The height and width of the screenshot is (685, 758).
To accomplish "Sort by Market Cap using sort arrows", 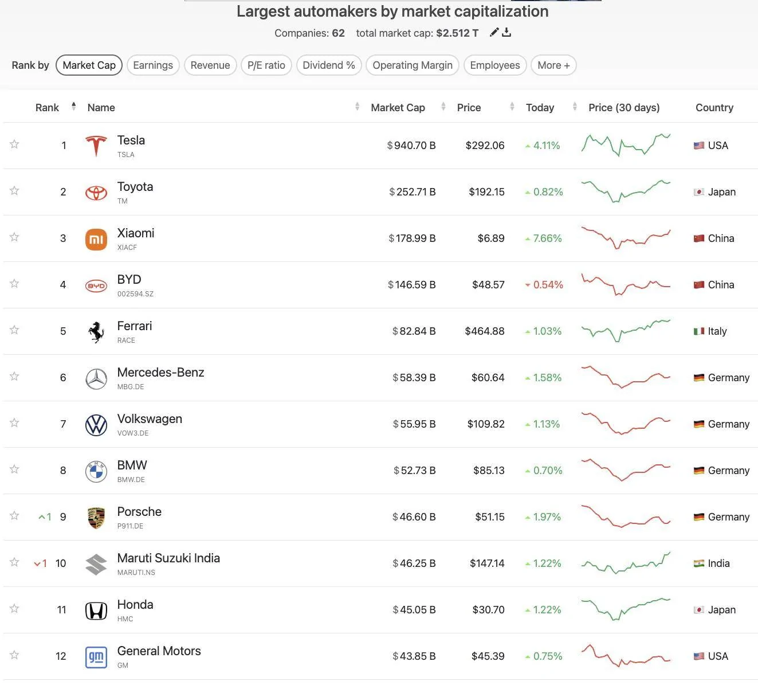I will click(443, 106).
